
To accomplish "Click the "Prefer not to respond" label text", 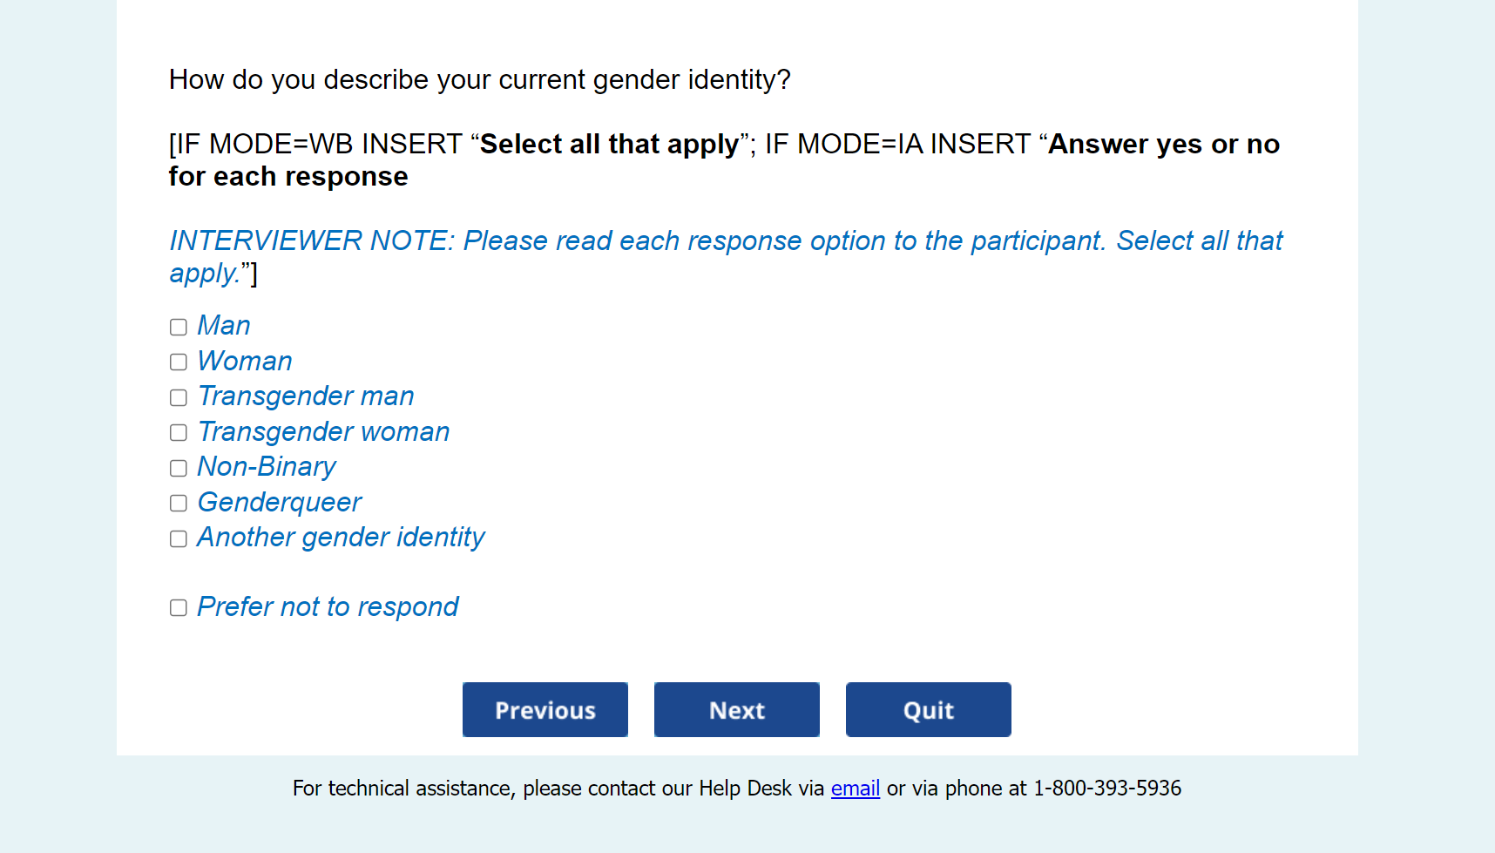I will tap(328, 607).
